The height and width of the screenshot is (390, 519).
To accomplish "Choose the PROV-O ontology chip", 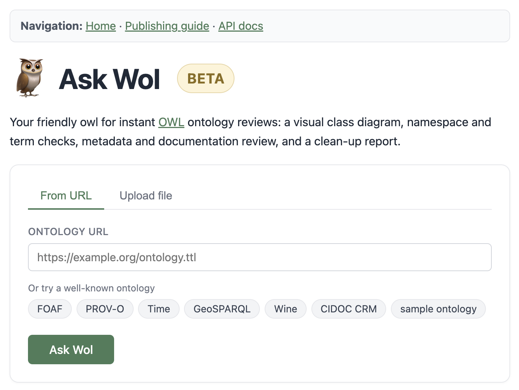I will click(x=105, y=309).
